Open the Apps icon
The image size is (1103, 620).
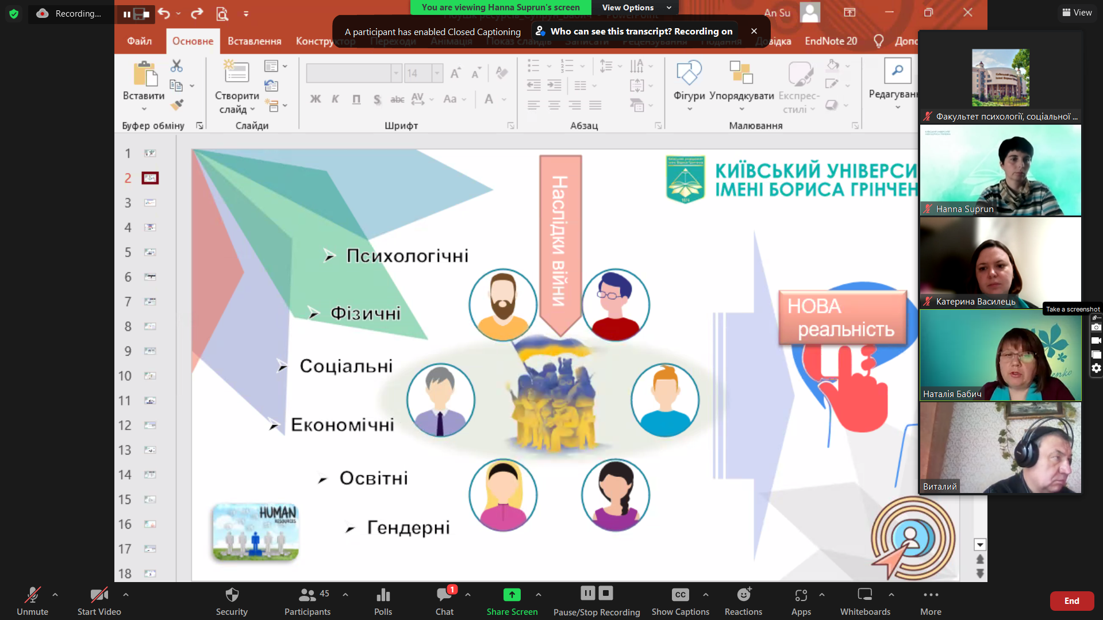(x=801, y=601)
